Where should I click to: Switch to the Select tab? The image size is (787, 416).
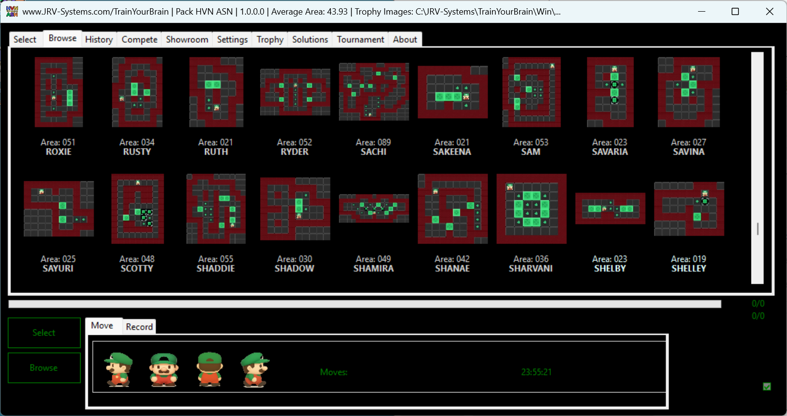tap(25, 39)
